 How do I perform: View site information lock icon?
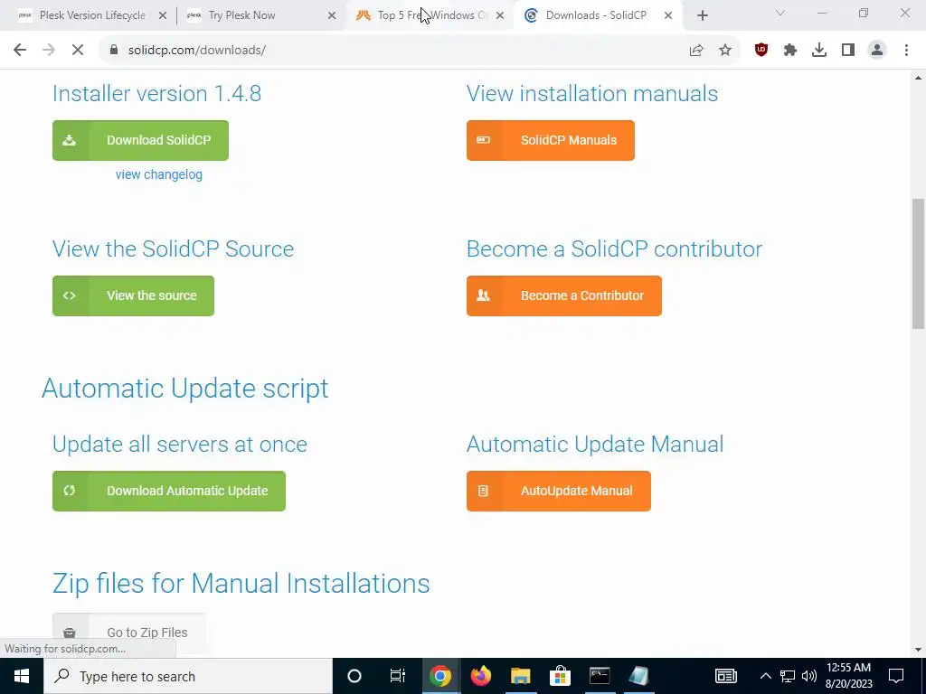[114, 51]
